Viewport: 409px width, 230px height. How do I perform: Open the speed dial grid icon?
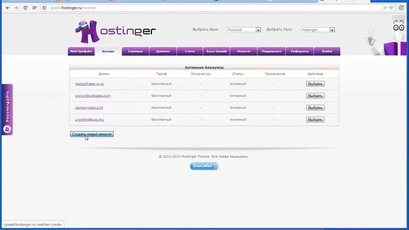35,8
